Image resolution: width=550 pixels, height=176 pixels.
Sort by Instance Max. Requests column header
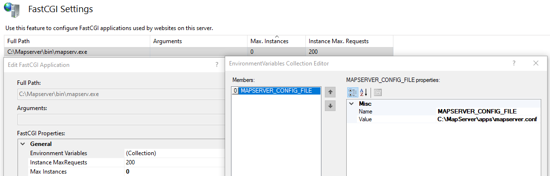pyautogui.click(x=349, y=41)
